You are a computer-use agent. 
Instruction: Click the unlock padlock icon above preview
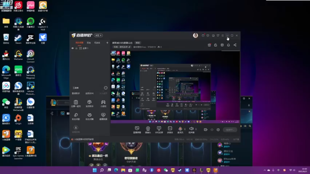pyautogui.click(x=215, y=45)
